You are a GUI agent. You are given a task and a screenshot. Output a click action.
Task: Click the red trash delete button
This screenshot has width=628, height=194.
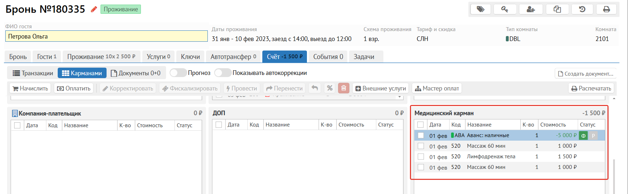343,88
